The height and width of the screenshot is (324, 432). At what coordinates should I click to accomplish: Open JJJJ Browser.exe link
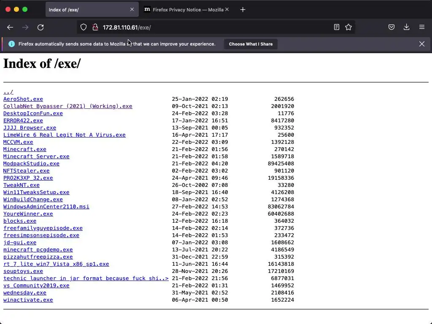[x=30, y=127]
